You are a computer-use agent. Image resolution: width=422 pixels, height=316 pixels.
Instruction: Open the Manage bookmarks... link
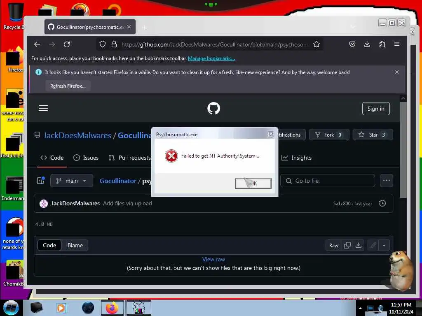pos(211,58)
